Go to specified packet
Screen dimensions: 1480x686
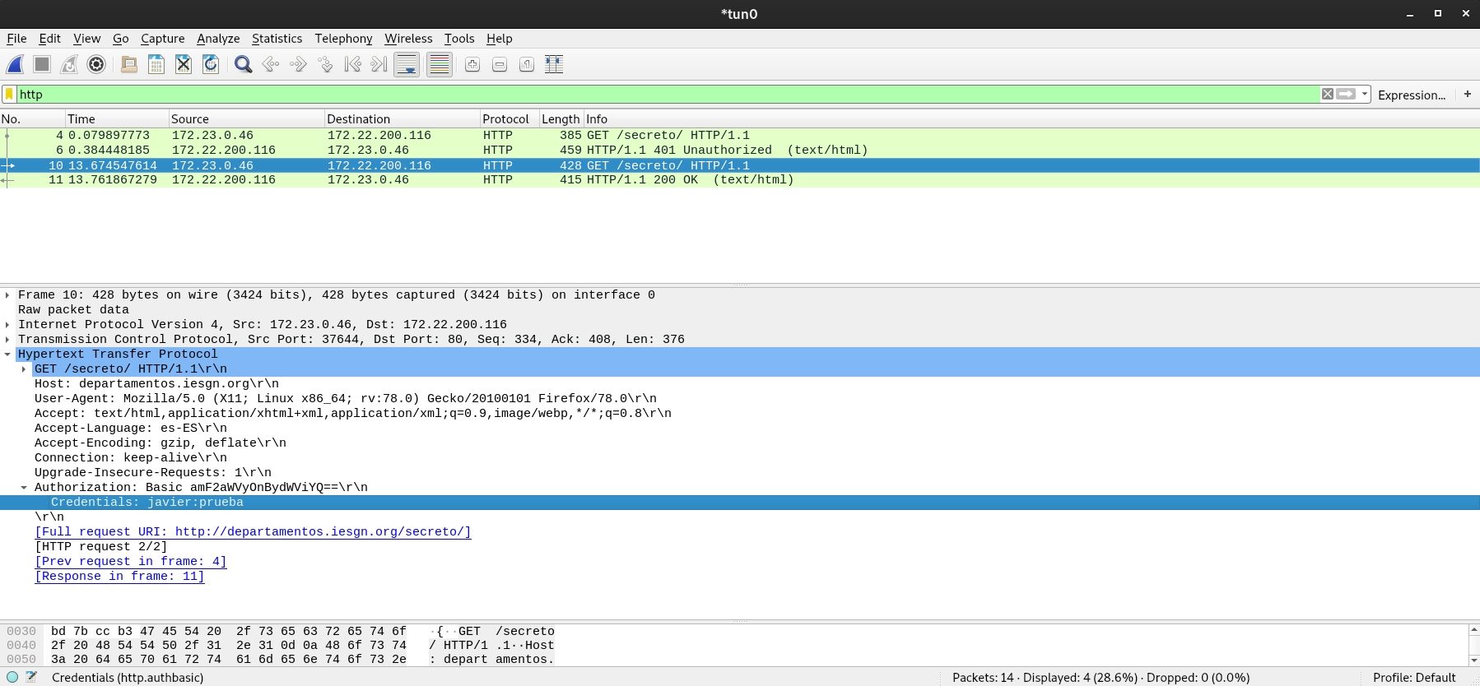coord(325,64)
